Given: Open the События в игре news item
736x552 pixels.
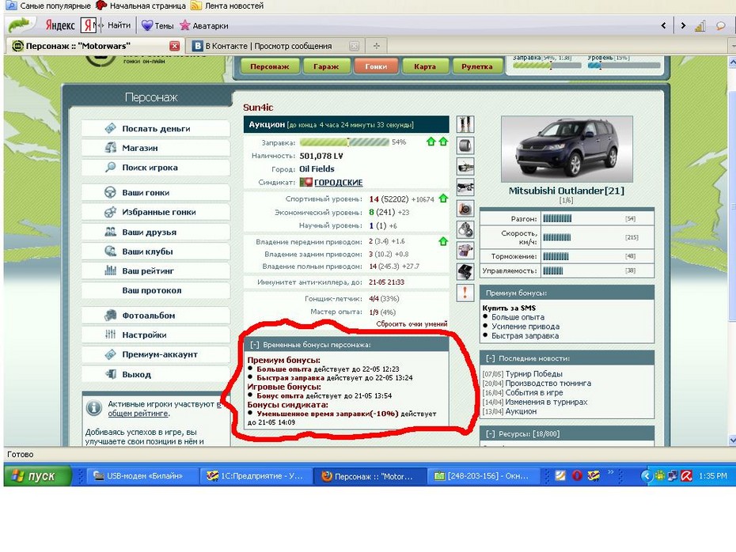Looking at the screenshot, I should click(x=533, y=392).
